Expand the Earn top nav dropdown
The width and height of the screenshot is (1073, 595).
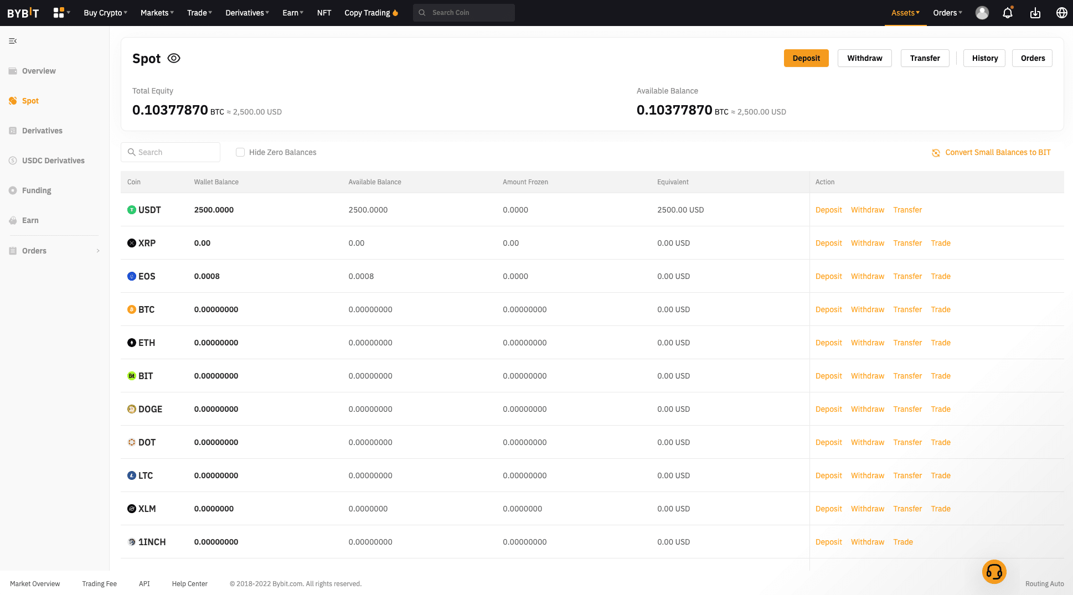tap(293, 13)
